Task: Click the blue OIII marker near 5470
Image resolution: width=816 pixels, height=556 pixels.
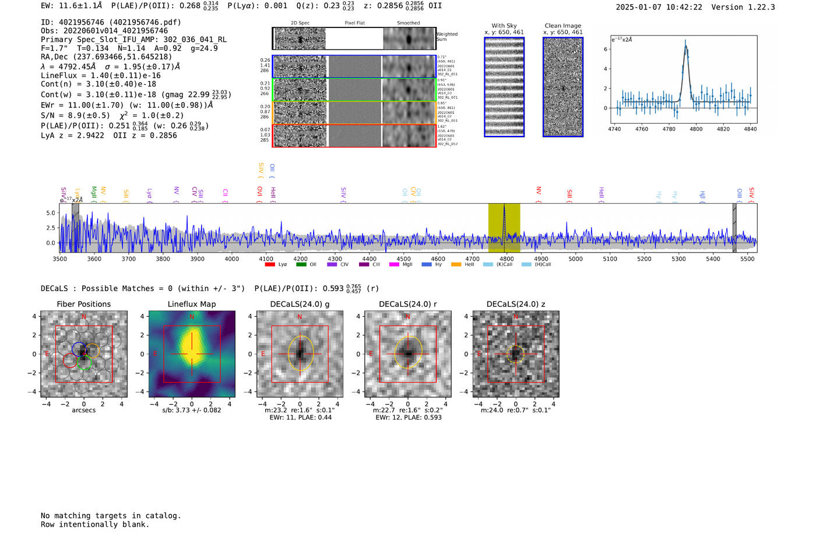Action: coord(740,195)
